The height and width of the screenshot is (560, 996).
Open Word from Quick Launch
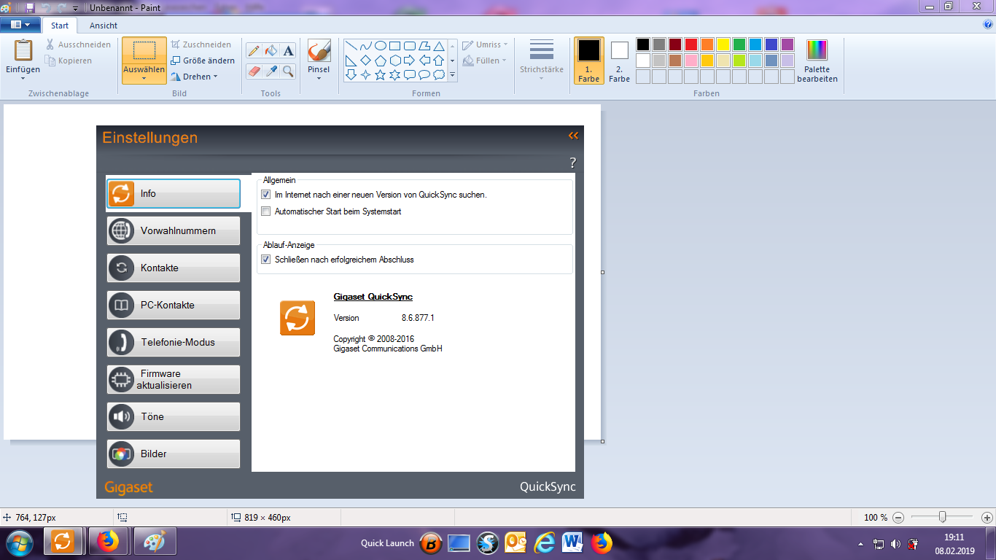tap(573, 542)
